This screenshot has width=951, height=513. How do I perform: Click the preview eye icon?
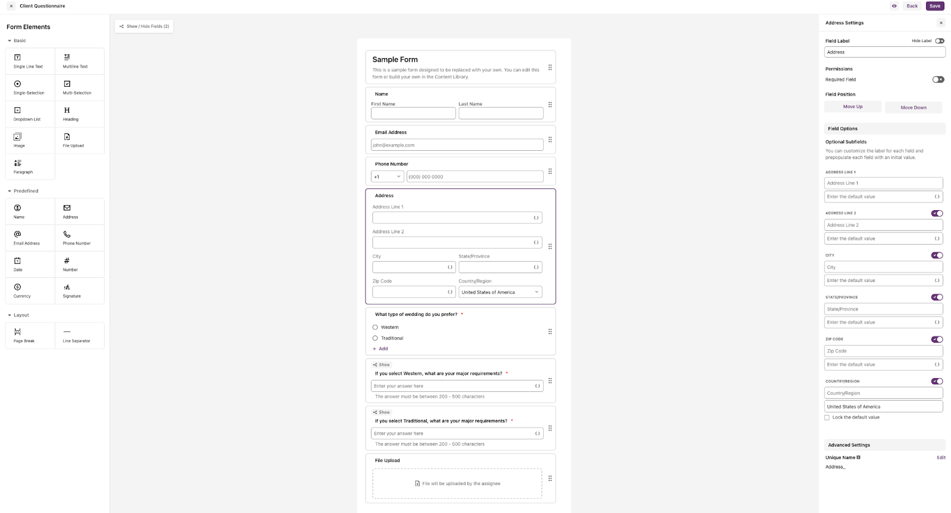pyautogui.click(x=894, y=6)
